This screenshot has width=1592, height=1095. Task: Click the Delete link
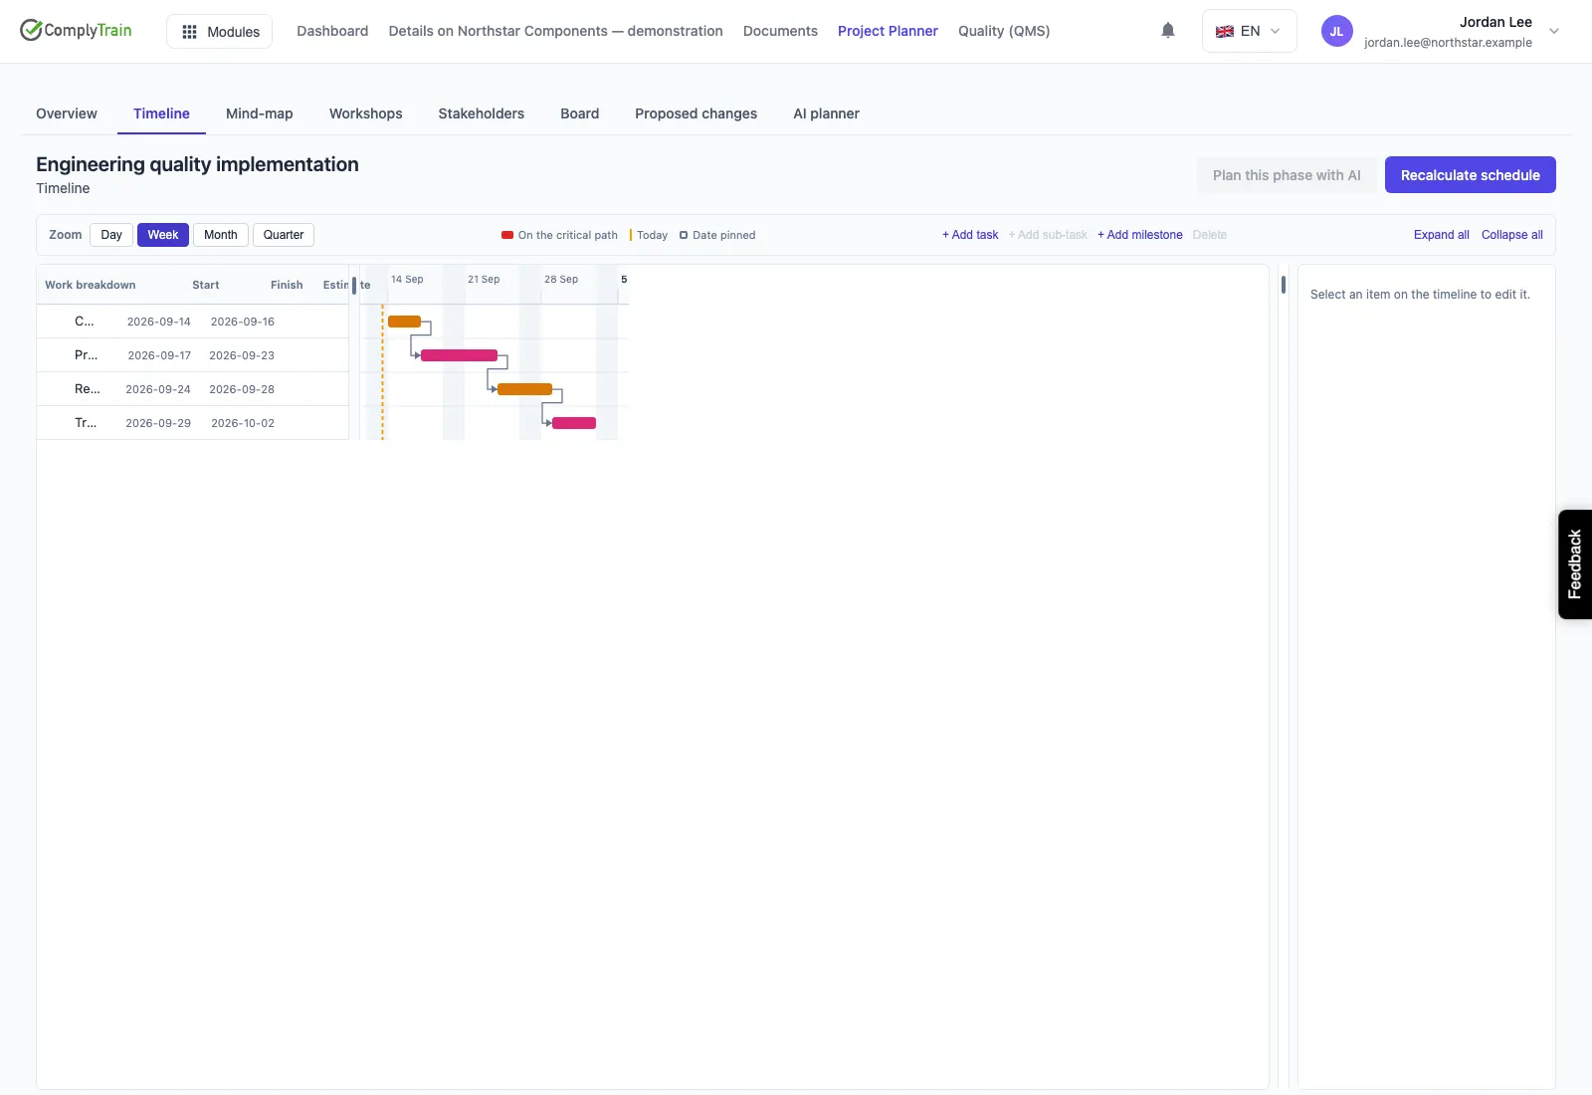point(1210,235)
